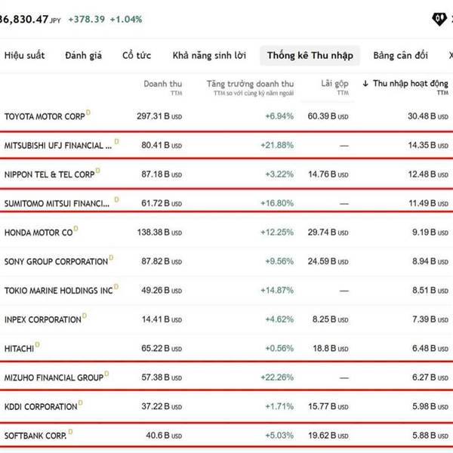This screenshot has height=453, width=453.
Task: Click the sort arrow beside Thu nhập hoạt động
Action: coord(365,84)
